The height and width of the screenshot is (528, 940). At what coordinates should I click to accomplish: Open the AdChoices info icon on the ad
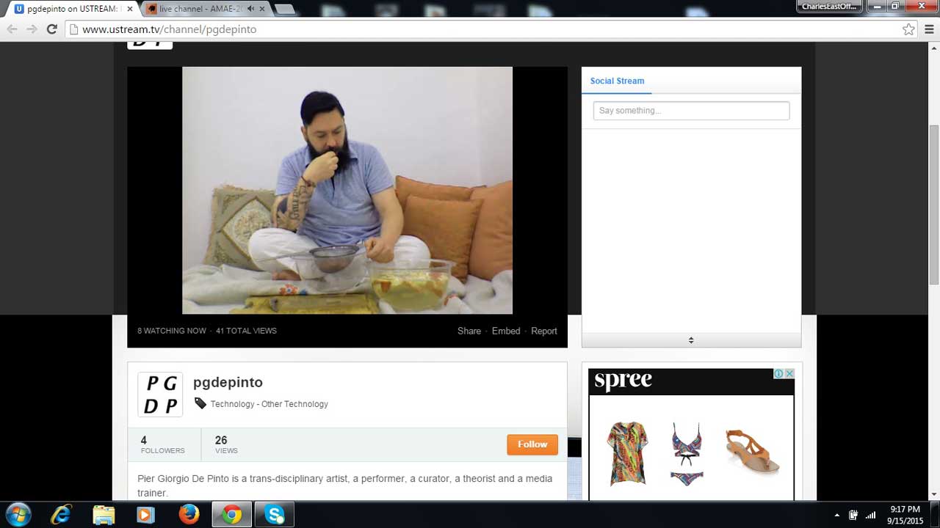coord(778,374)
